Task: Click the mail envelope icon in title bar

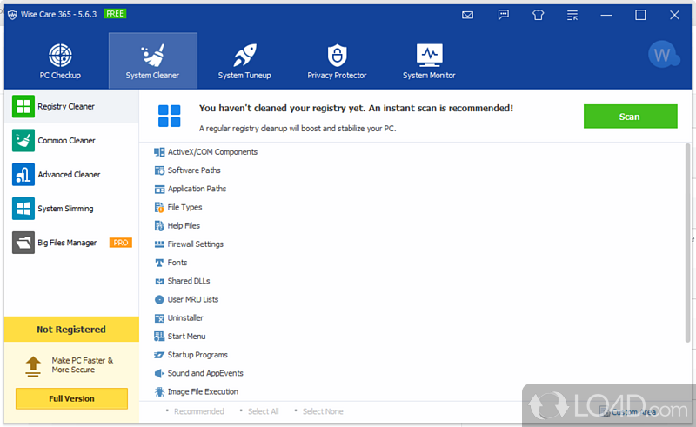Action: 468,15
